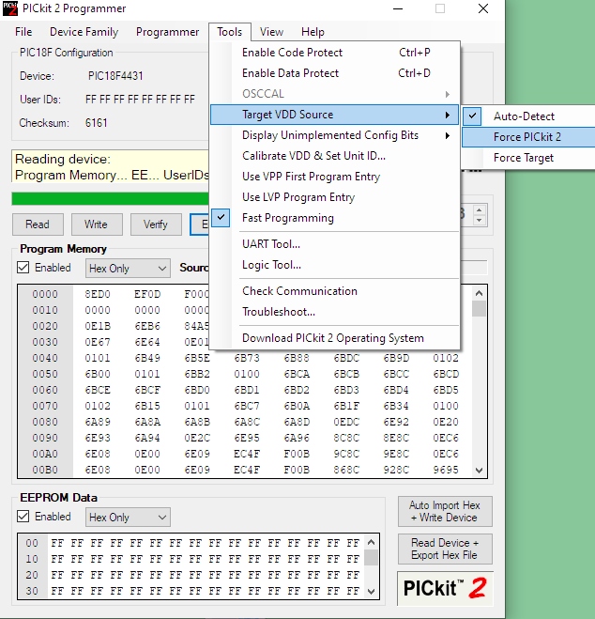595x619 pixels.
Task: Click the Reading device status box
Action: coord(111,166)
